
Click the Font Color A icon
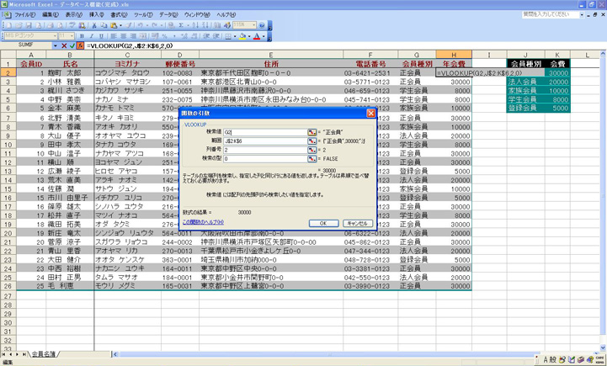[257, 36]
